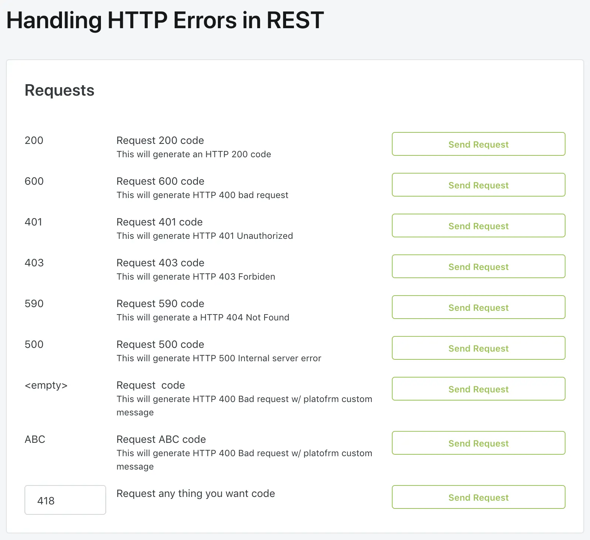Send the 590 code request
This screenshot has height=540, width=590.
(478, 307)
